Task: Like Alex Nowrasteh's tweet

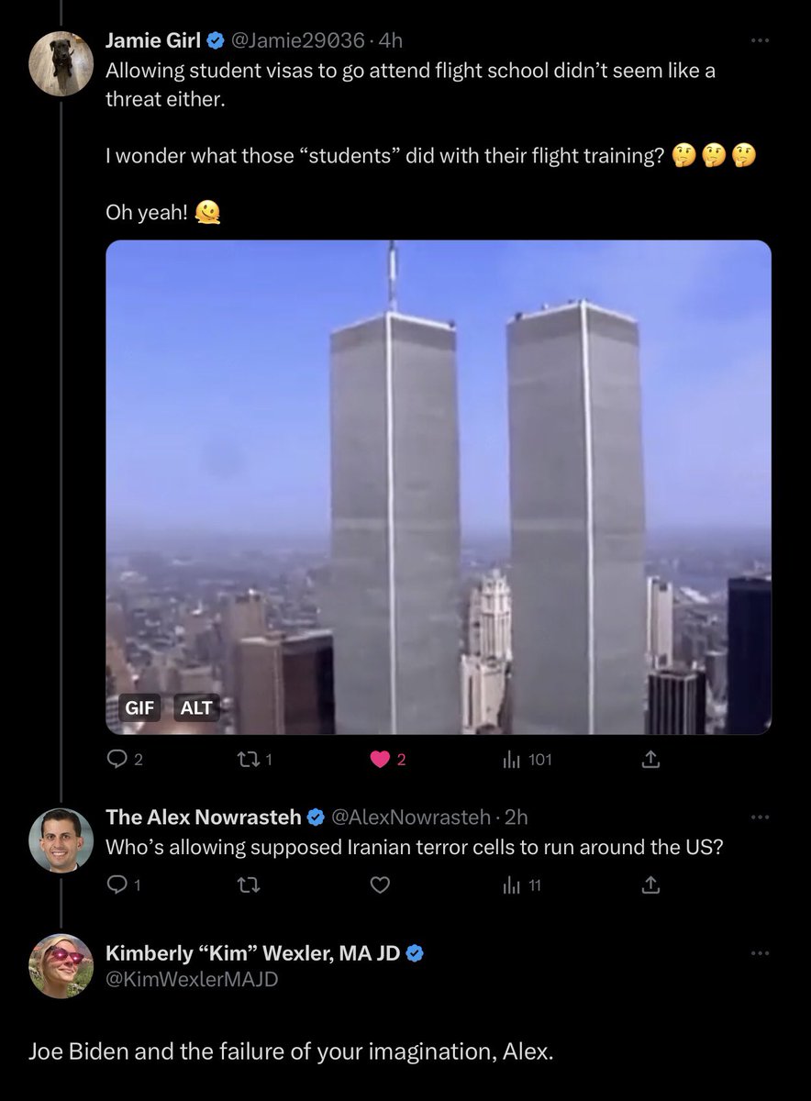Action: (380, 885)
